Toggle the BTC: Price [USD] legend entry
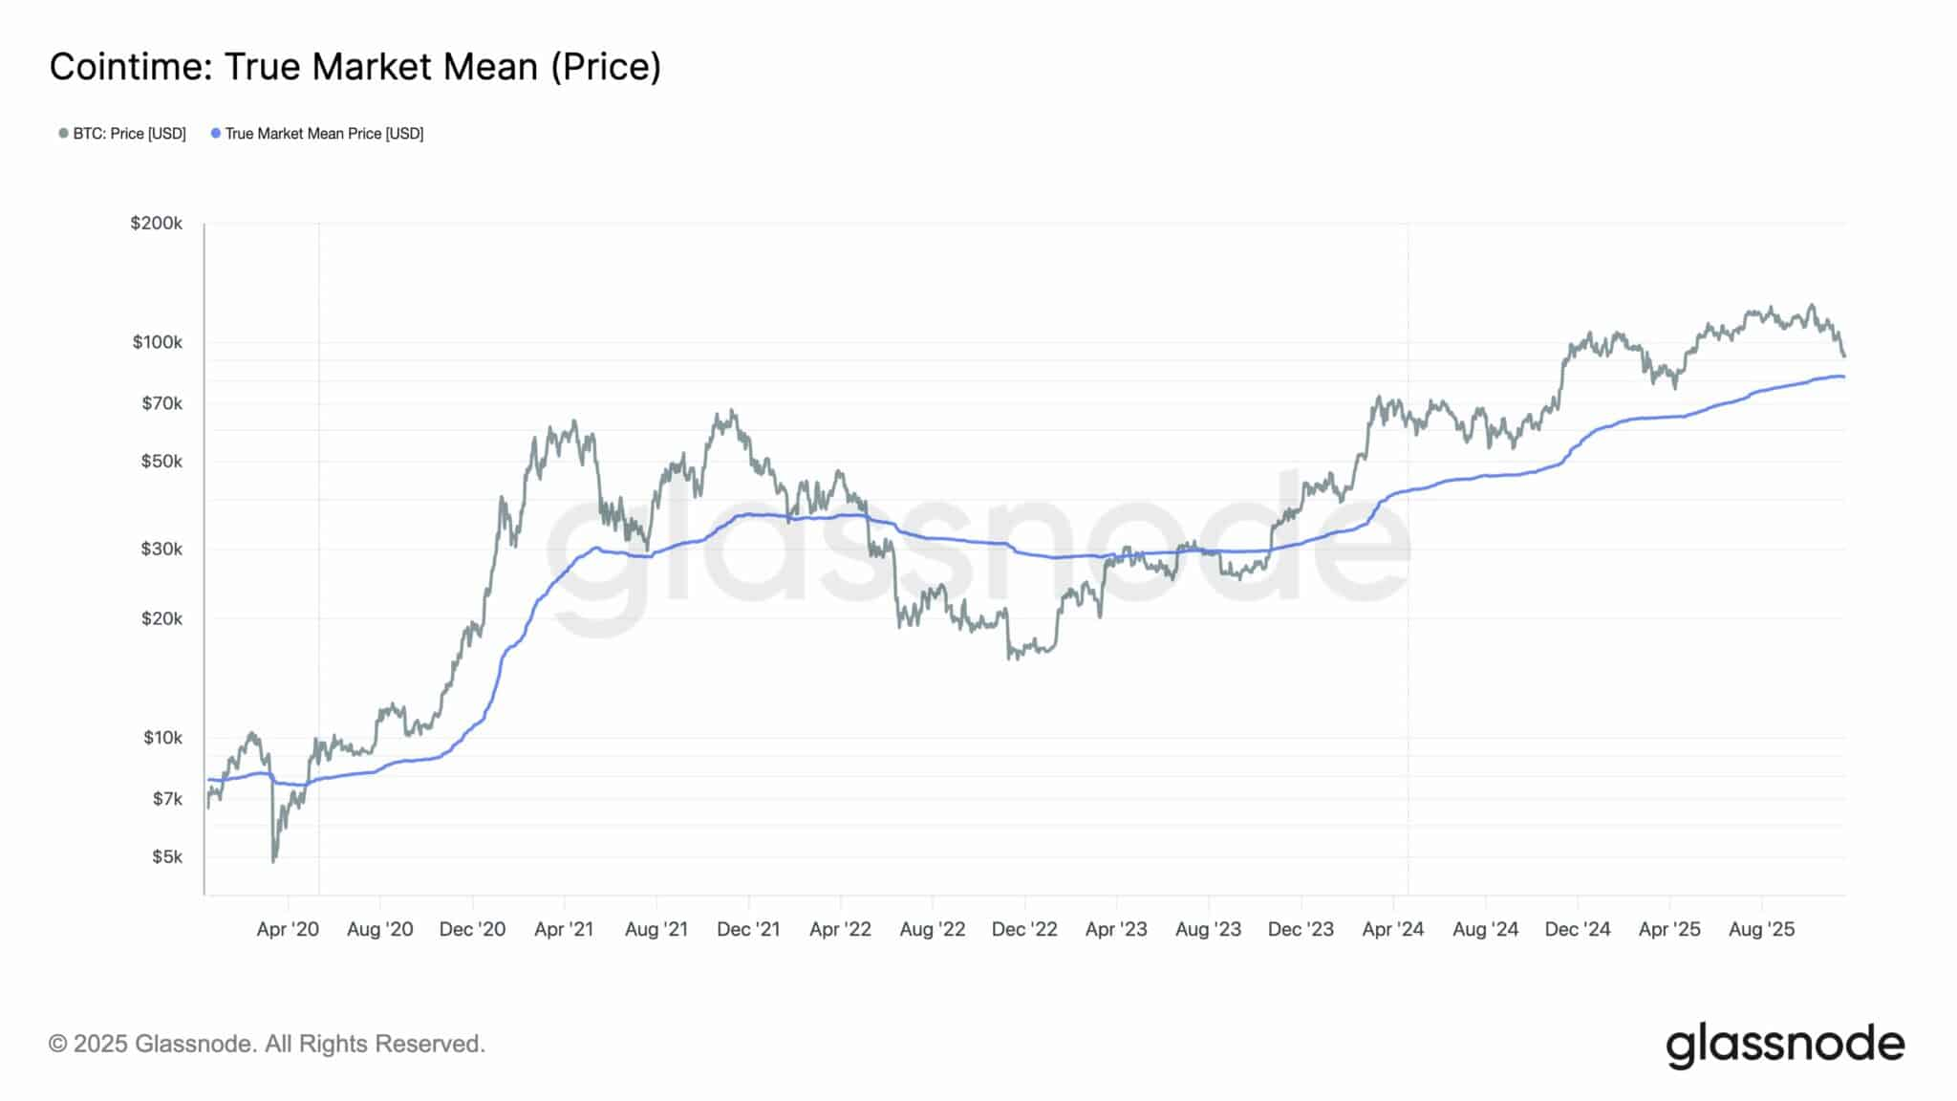Screen dimensions: 1957x1101 click(x=129, y=134)
